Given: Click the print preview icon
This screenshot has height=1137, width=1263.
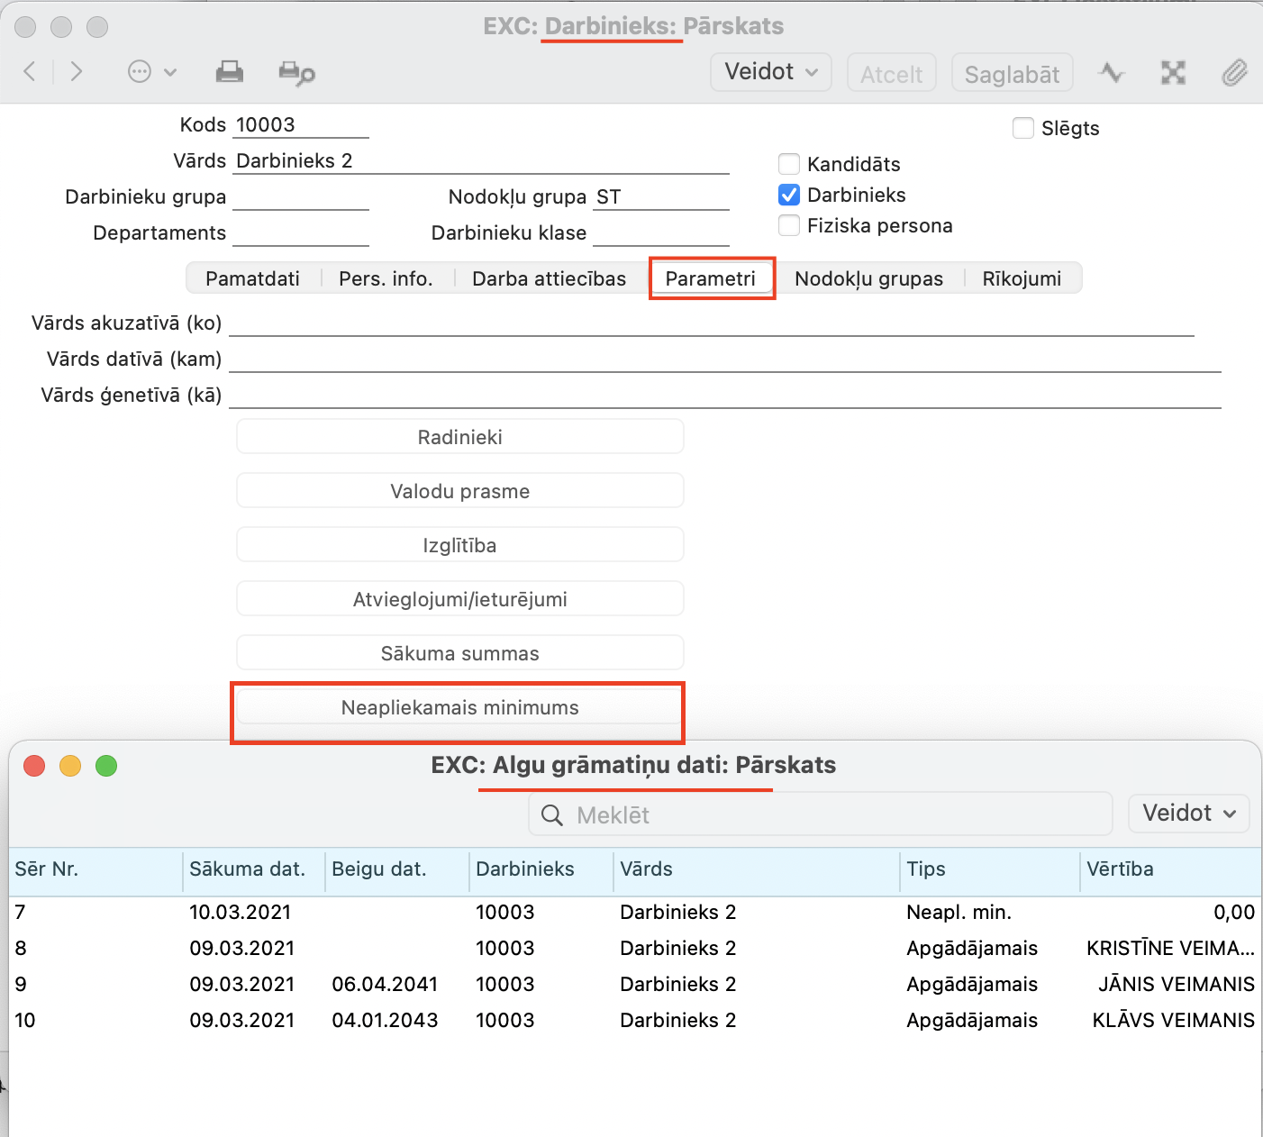Looking at the screenshot, I should click(296, 73).
